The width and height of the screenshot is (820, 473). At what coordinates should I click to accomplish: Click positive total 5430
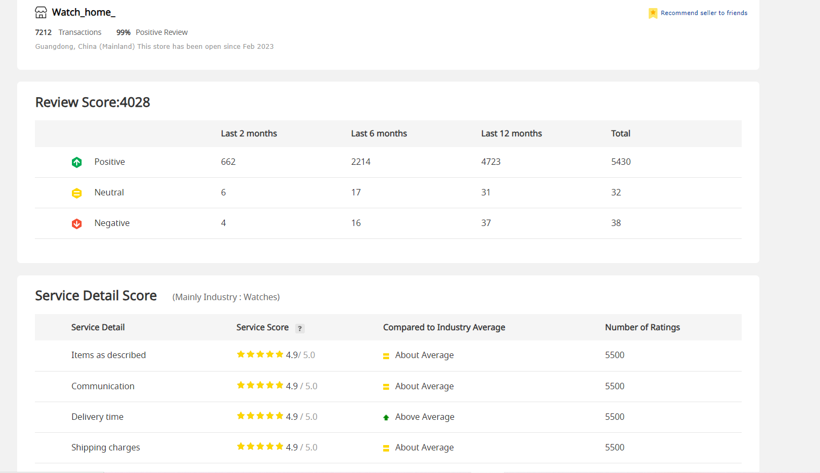point(621,162)
